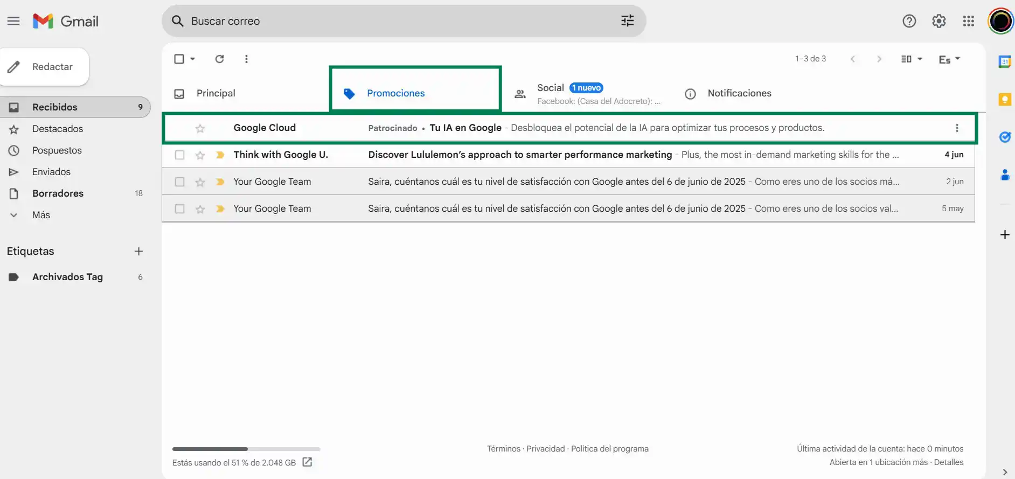Click the search magnifier icon

pyautogui.click(x=177, y=21)
